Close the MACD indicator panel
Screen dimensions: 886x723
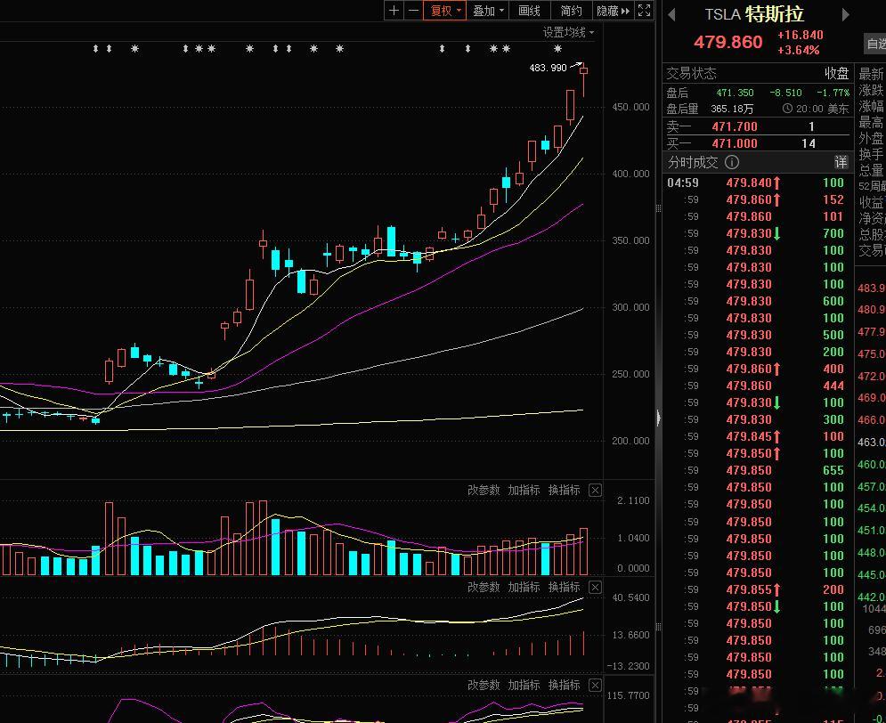pyautogui.click(x=595, y=588)
